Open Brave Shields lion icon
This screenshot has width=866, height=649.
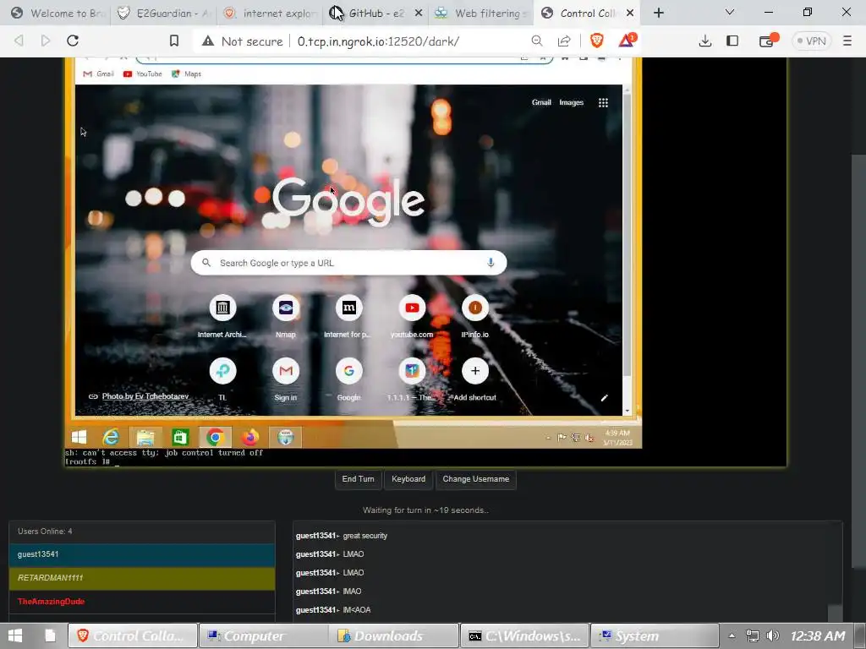597,41
